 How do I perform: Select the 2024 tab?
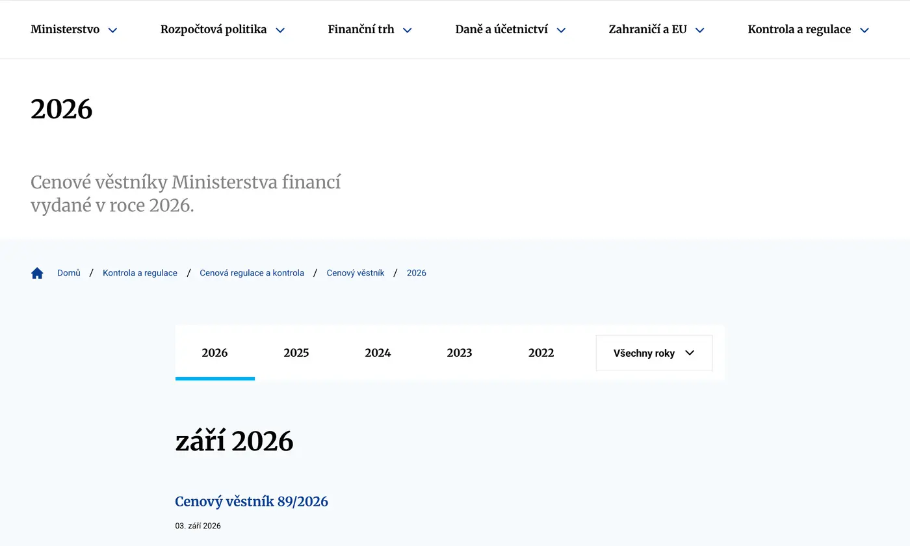tap(378, 353)
